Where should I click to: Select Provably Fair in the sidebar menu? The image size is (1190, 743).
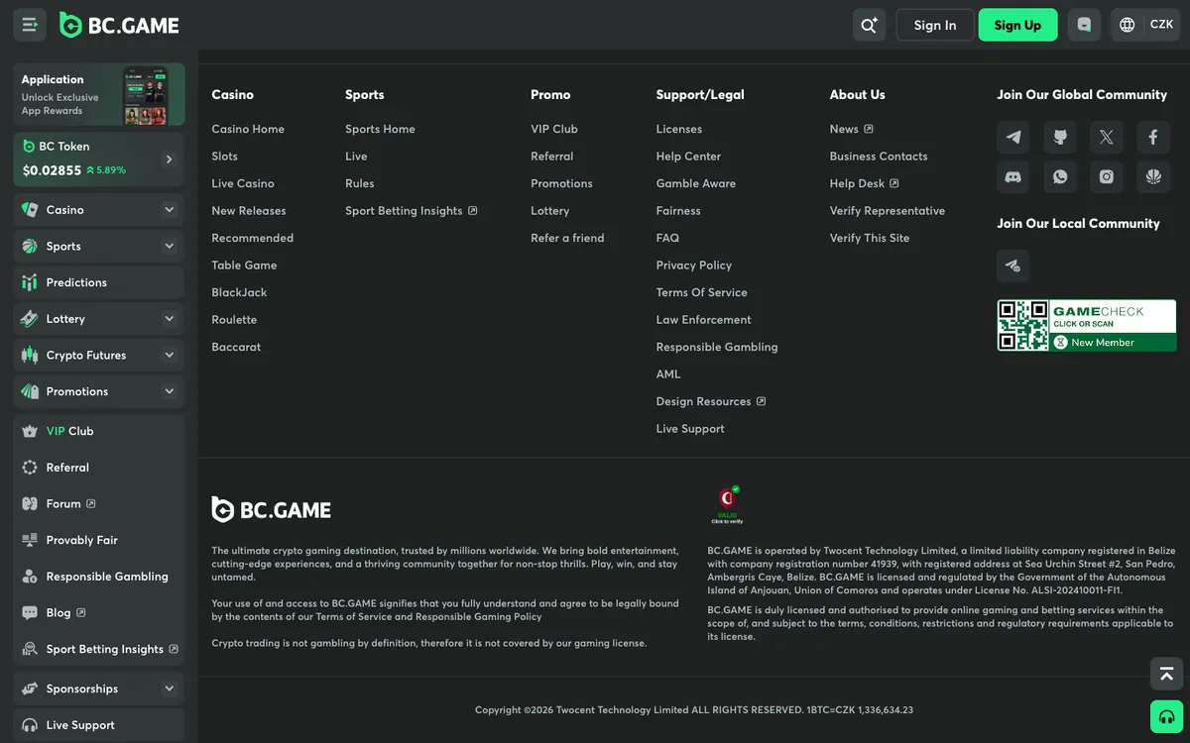(99, 540)
